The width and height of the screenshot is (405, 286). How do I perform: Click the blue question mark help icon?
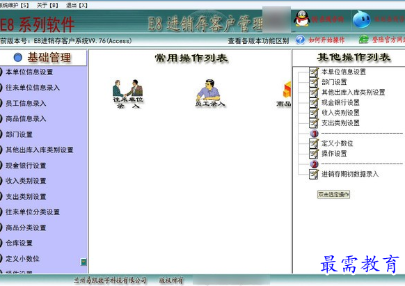tap(301, 40)
